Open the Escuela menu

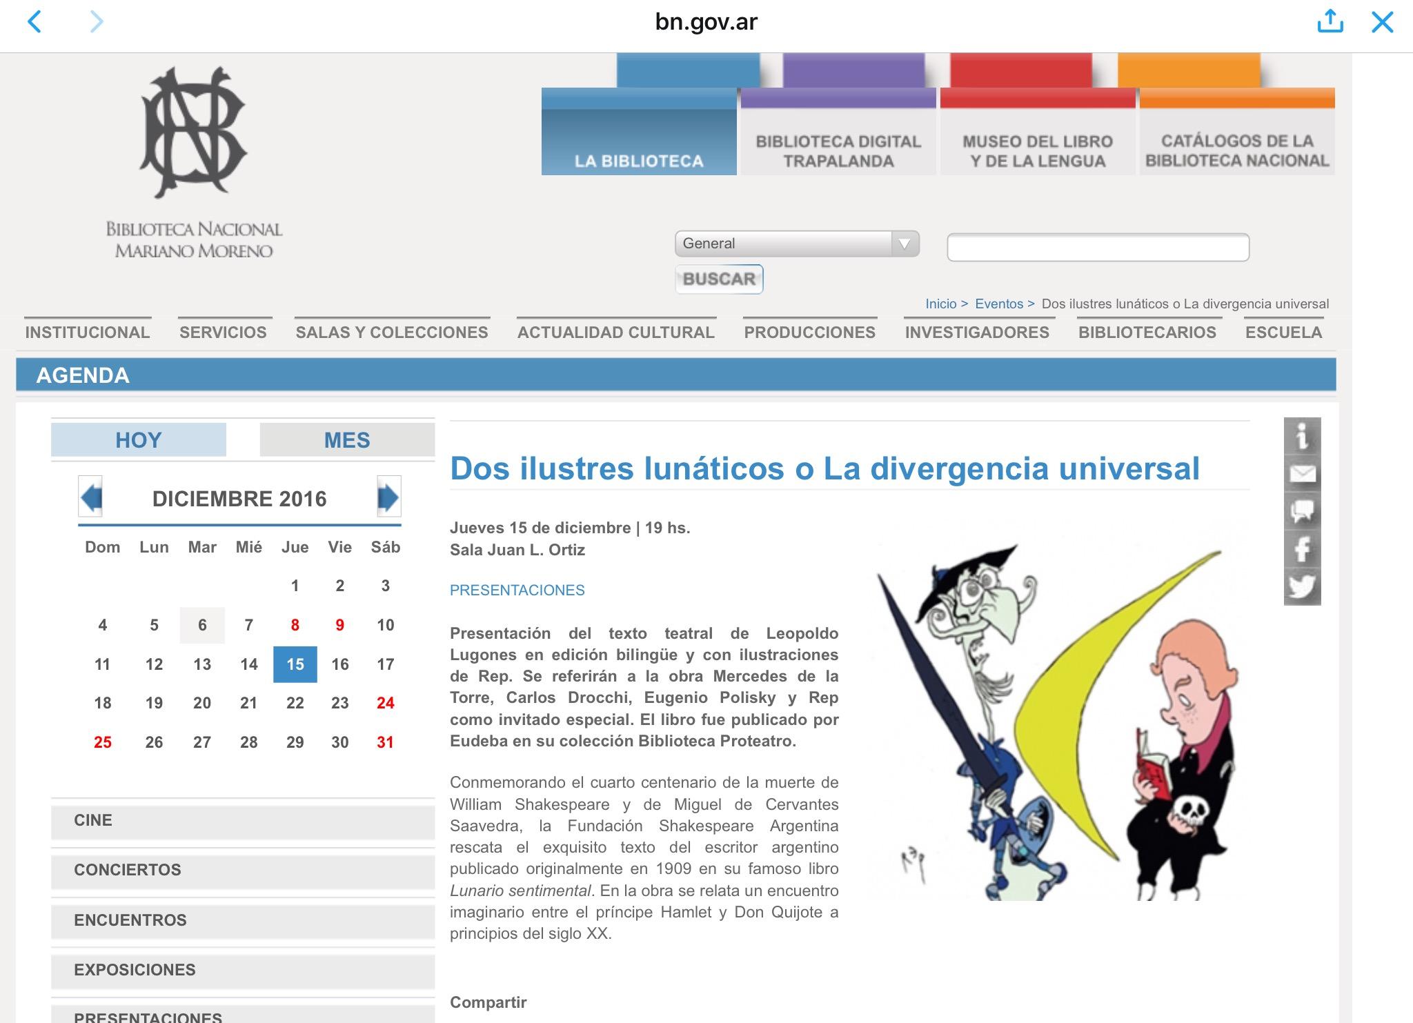pos(1284,332)
